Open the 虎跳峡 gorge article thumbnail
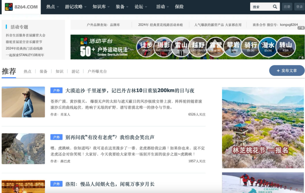Image resolution: width=305 pixels, height=193 pixels. point(23,149)
